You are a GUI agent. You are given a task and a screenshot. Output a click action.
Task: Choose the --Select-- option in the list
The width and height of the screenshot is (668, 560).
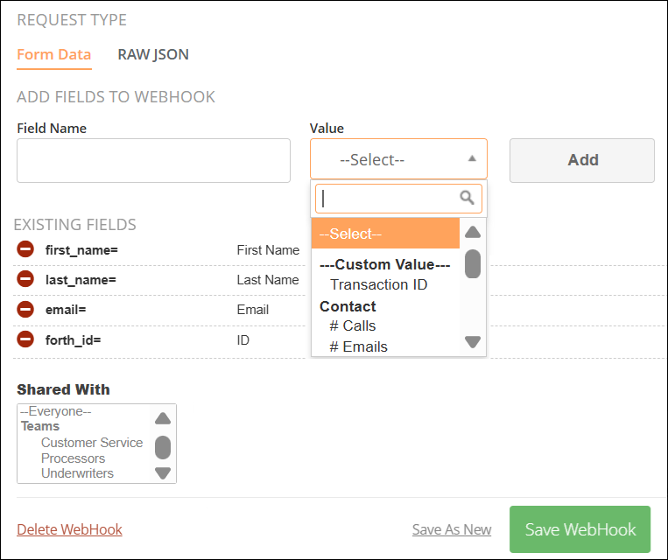click(385, 234)
